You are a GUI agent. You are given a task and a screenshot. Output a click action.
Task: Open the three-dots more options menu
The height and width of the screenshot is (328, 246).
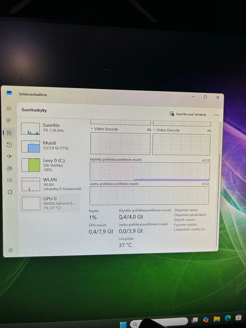point(216,115)
